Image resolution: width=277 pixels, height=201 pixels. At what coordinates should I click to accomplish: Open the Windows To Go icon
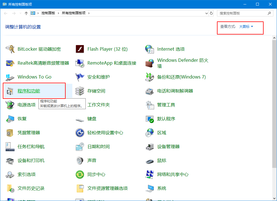[x=10, y=77]
